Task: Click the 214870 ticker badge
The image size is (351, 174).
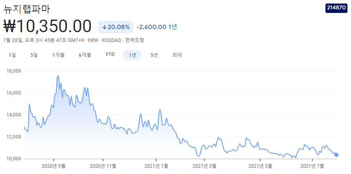Action: click(336, 8)
